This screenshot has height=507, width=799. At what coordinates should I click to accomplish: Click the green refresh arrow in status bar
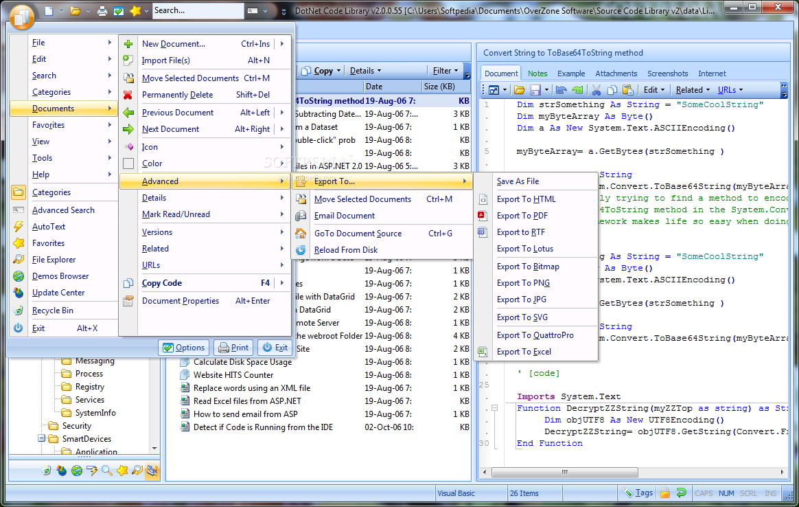[682, 493]
